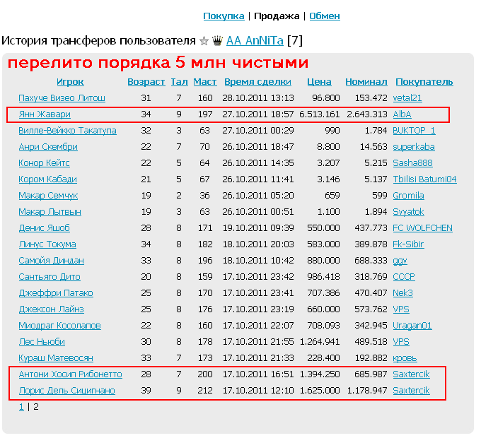Go to page 1 of transfers
Image resolution: width=481 pixels, height=438 pixels.
pyautogui.click(x=21, y=407)
